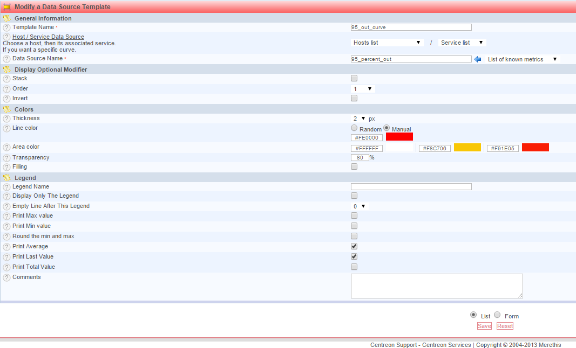Click the help icon next to Stack
Screen dimensions: 576x348
point(6,79)
